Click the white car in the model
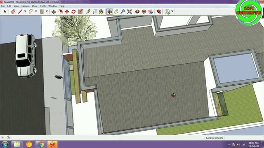 tap(26, 55)
